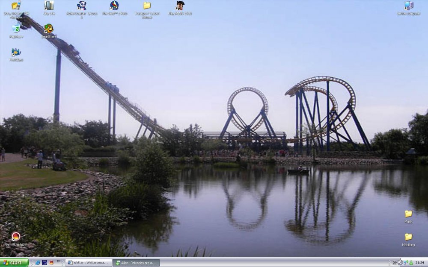Select the Papirkurv recycle bin icon
The image size is (428, 267).
click(x=16, y=29)
